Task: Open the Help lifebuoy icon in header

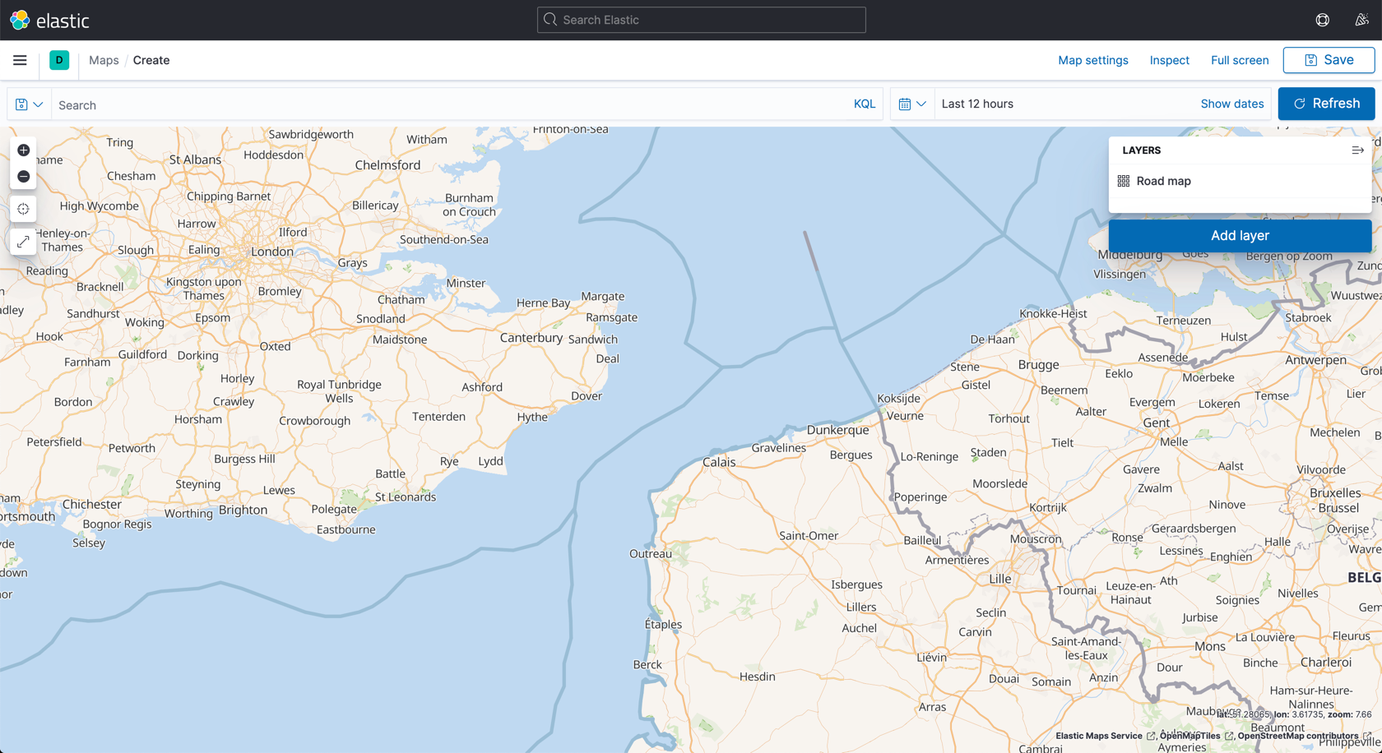Action: (1323, 19)
